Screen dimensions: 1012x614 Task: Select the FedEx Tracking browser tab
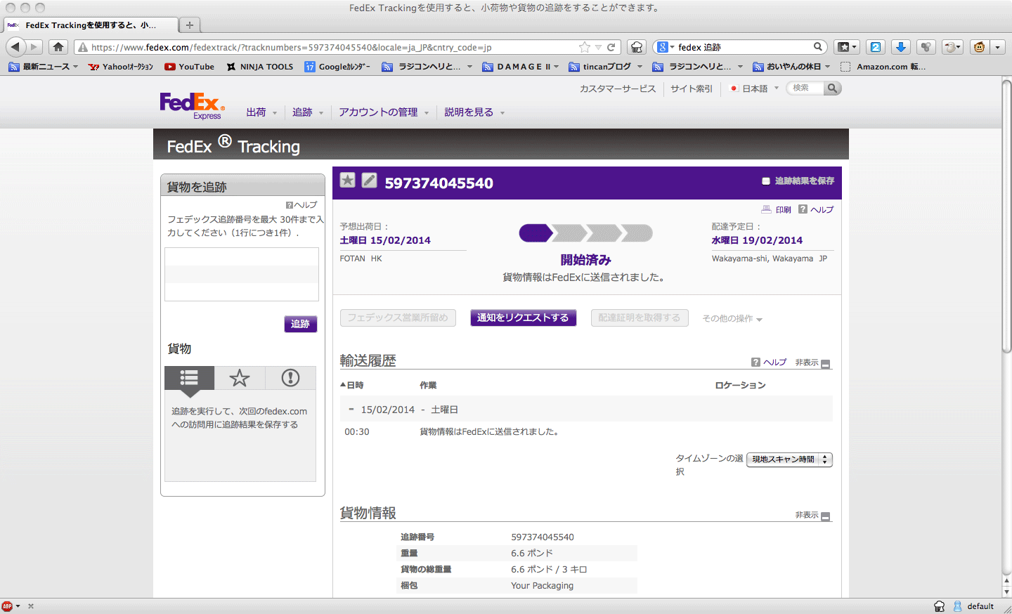click(91, 25)
